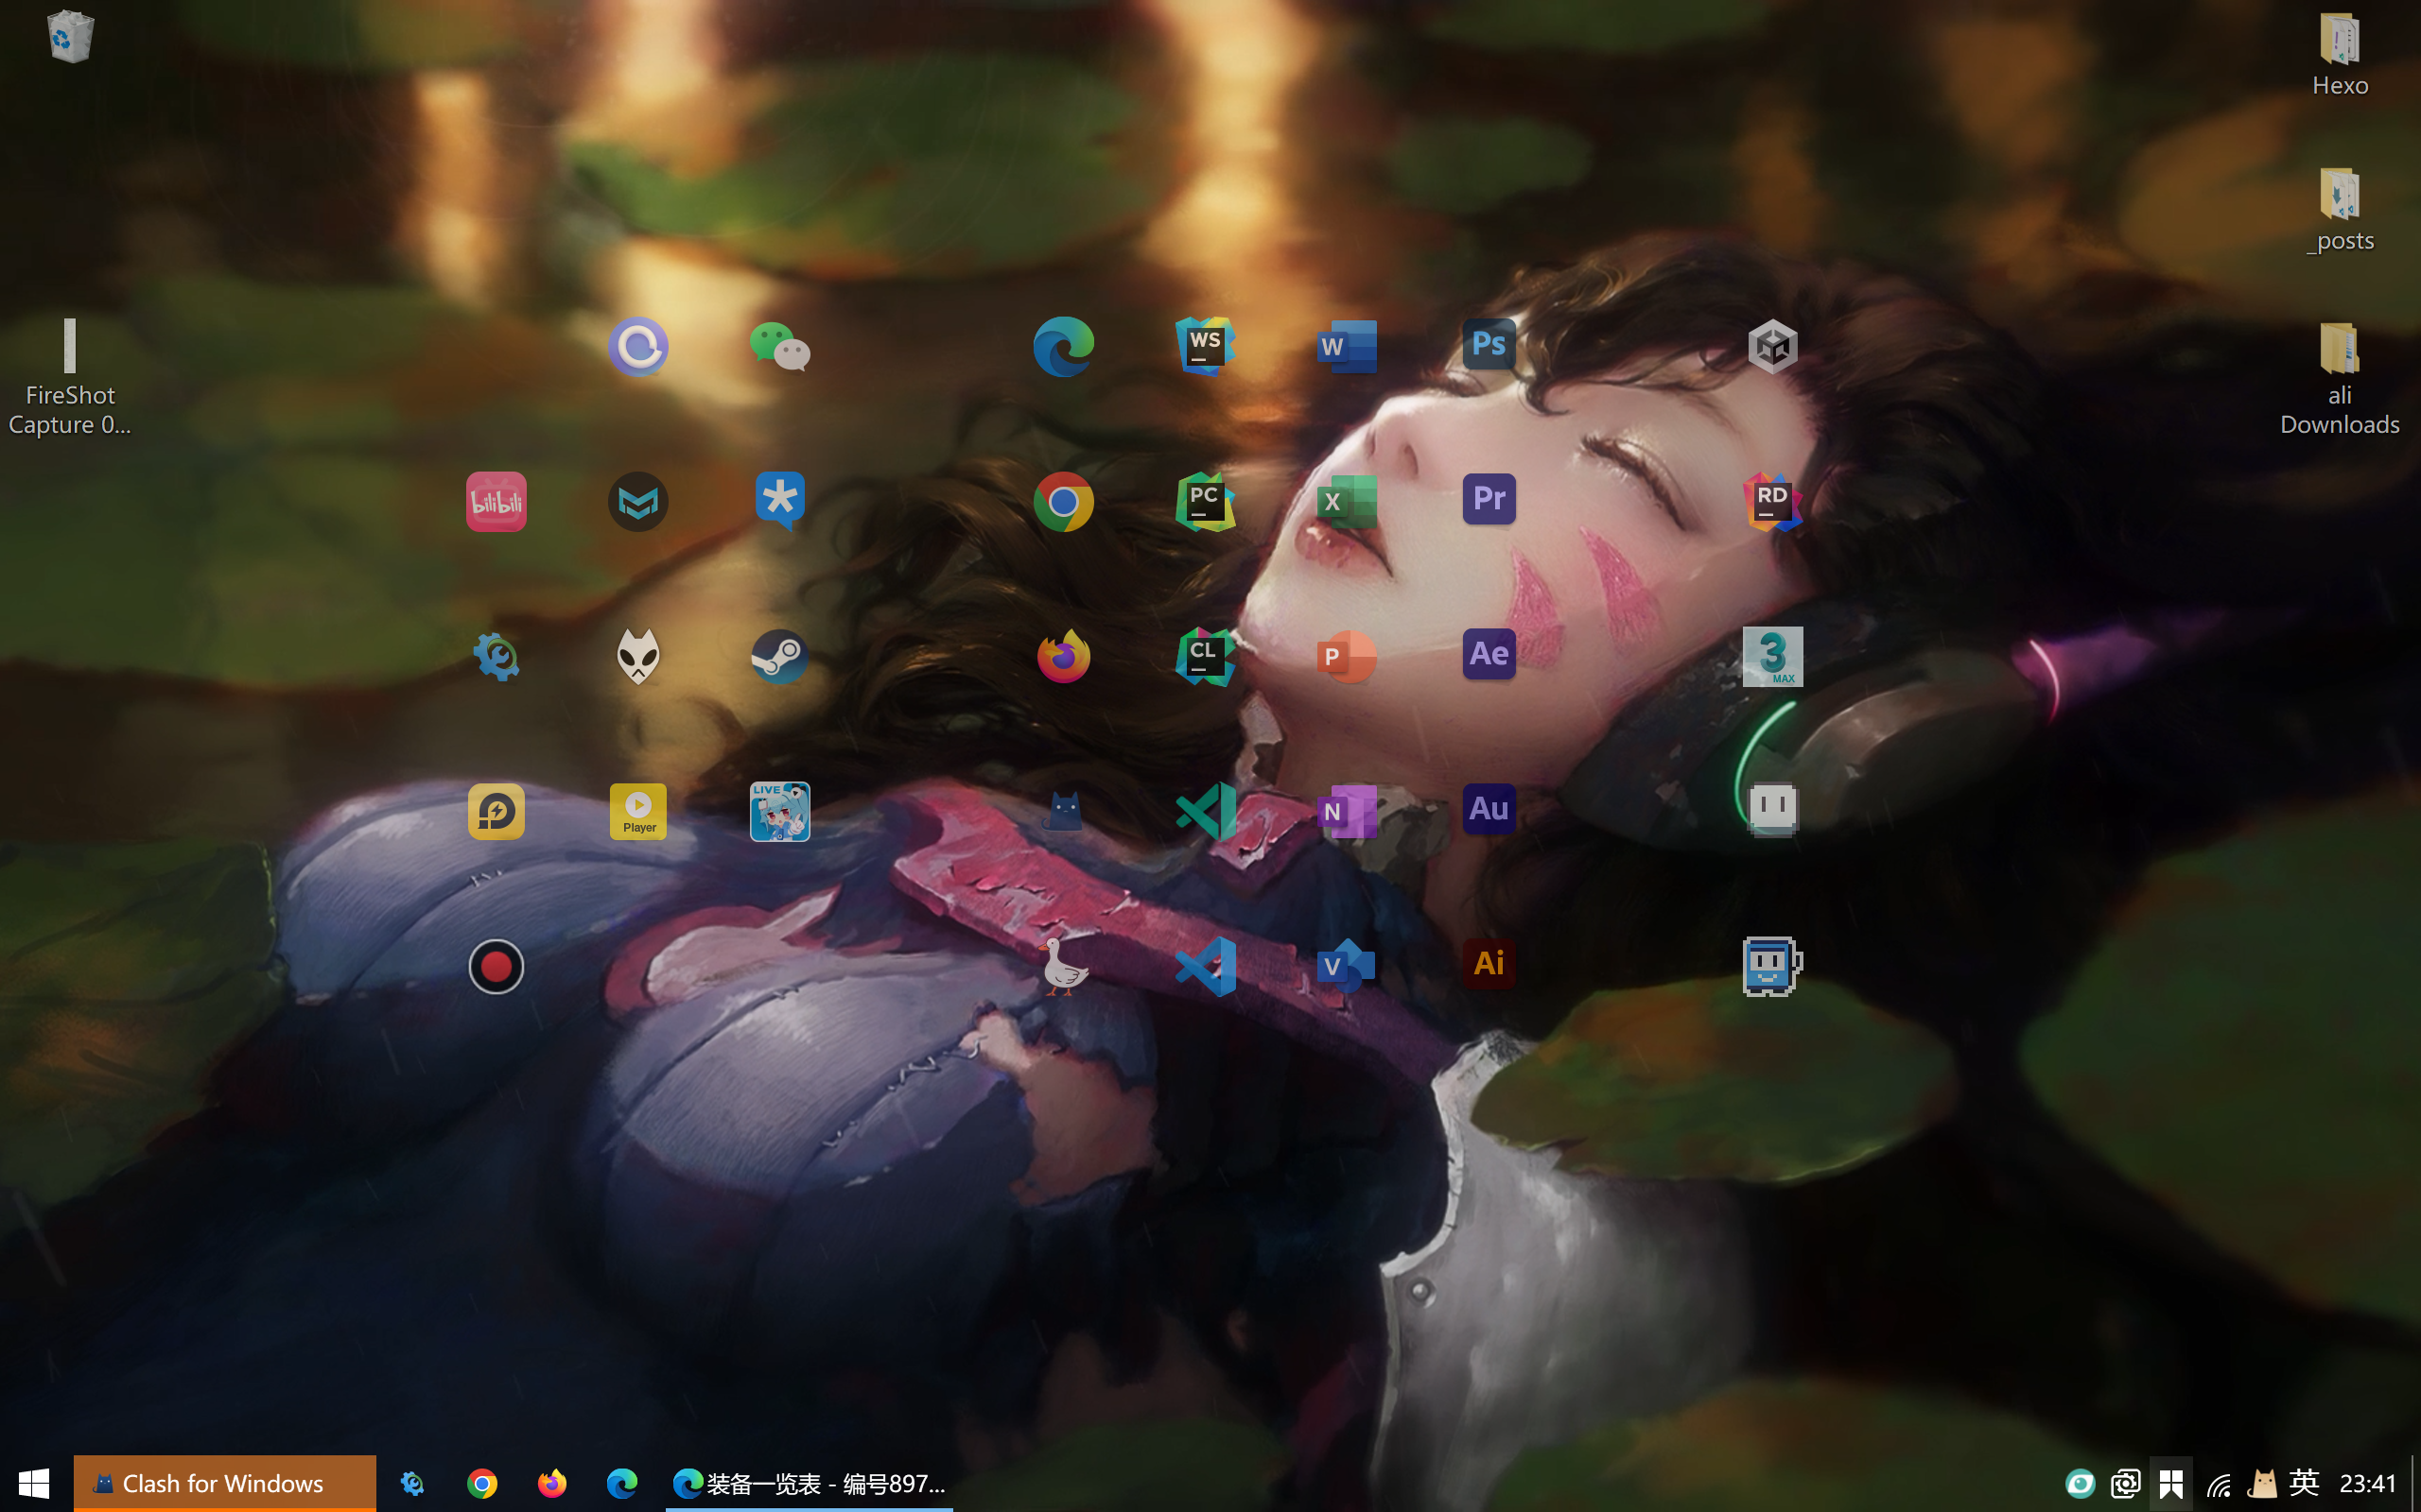Image resolution: width=2421 pixels, height=1512 pixels.
Task: Launch the purple circular ring app
Action: (638, 347)
